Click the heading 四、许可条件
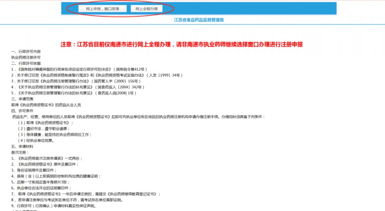The image size is (385, 211). click(22, 111)
